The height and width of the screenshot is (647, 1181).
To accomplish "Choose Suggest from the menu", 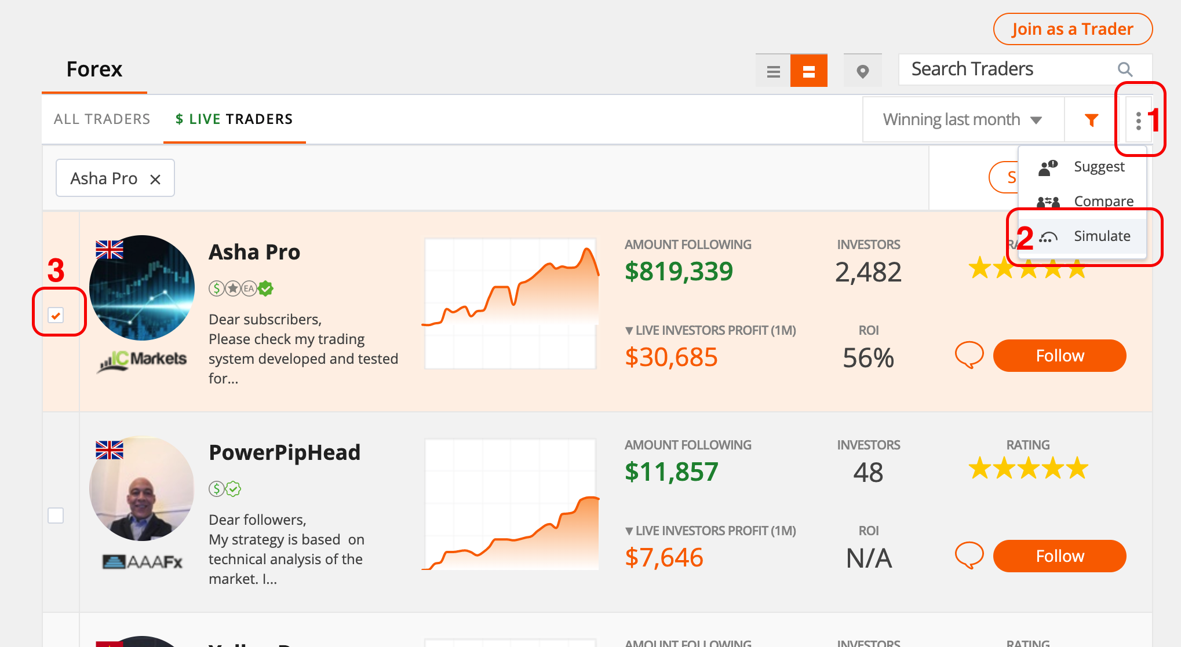I will [x=1082, y=167].
